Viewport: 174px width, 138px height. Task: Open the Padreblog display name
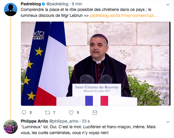pos(31,4)
